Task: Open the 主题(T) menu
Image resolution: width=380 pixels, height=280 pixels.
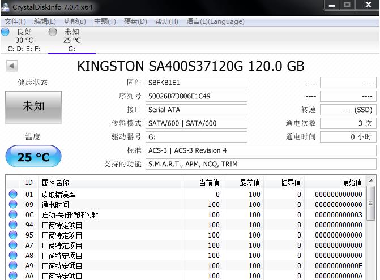Action: click(x=105, y=21)
